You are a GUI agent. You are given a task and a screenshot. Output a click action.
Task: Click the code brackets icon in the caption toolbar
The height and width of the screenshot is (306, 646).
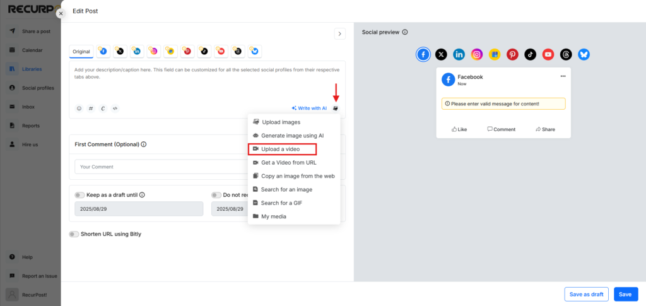click(115, 109)
